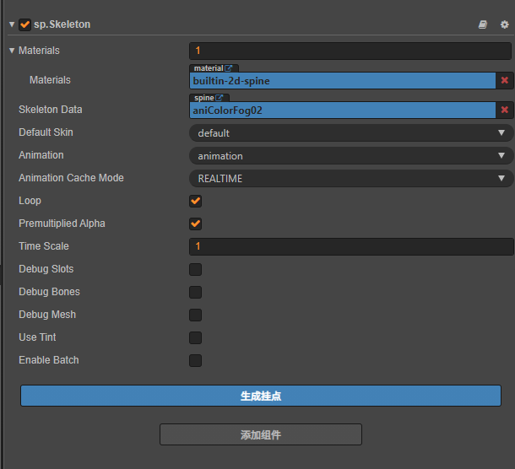Enable the Debug Bones checkbox
The image size is (515, 469).
coord(195,292)
